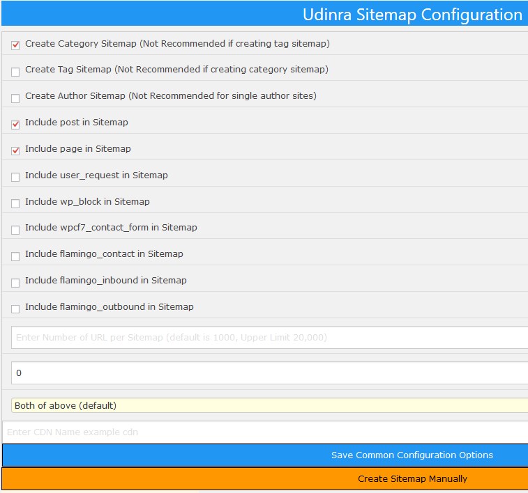Click the input field containing 0
This screenshot has width=528, height=493.
point(269,373)
